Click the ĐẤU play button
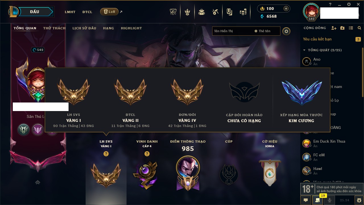This screenshot has height=205, width=364. click(35, 12)
